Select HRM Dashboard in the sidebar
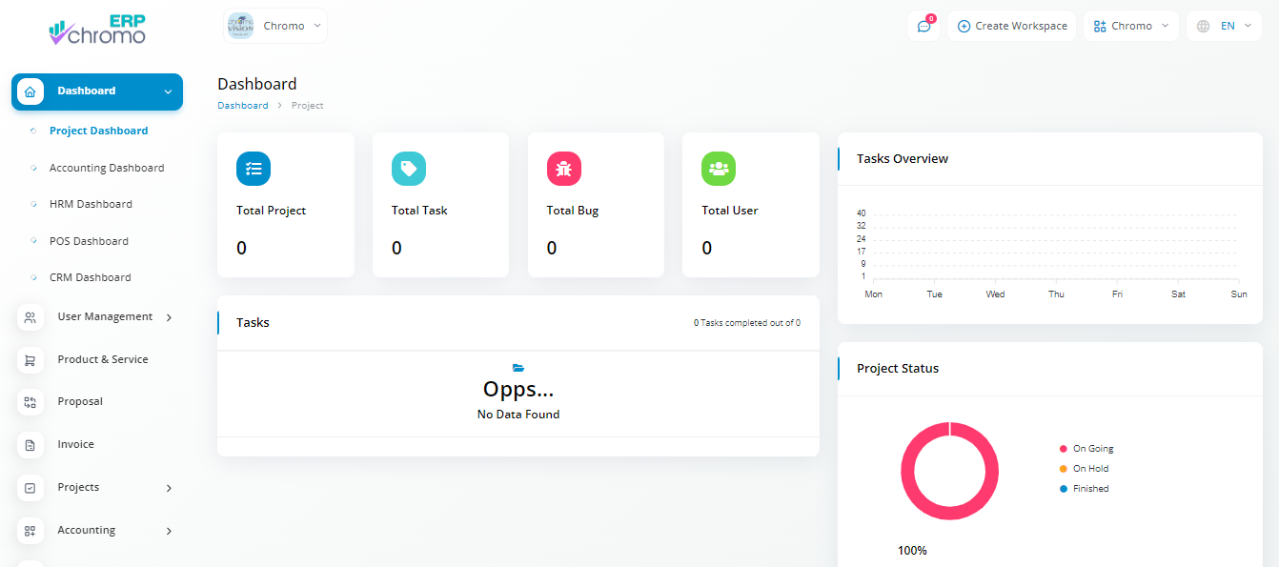The image size is (1279, 567). coord(91,204)
